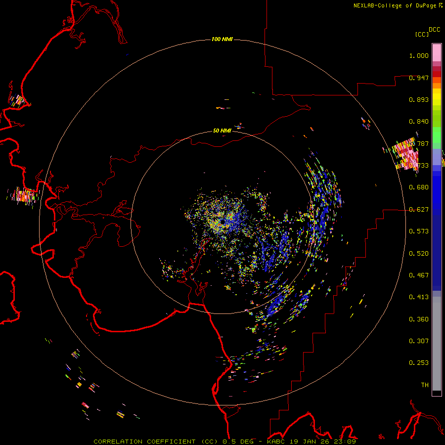Viewport: 445px width, 445px height.
Task: Select the 0.840 scale value
Action: coord(419,122)
